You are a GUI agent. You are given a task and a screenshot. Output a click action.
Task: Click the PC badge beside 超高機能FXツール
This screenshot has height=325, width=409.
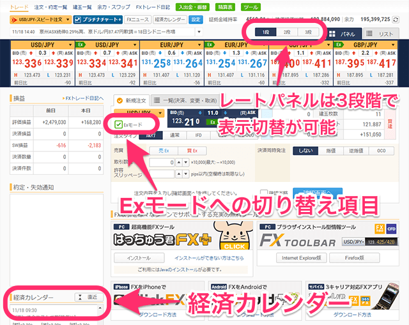[x=121, y=227]
